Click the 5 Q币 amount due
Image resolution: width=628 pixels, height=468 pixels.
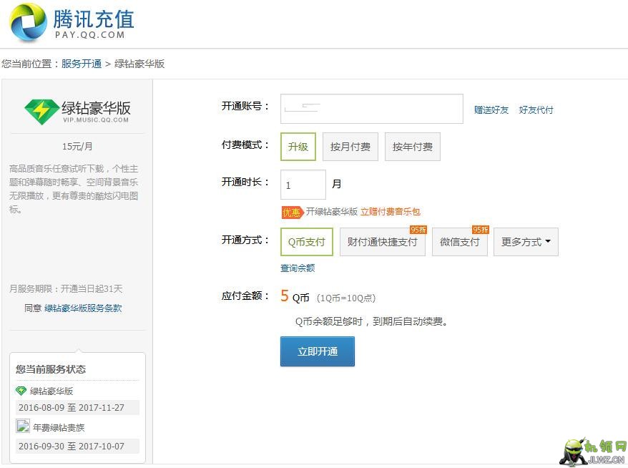(295, 296)
